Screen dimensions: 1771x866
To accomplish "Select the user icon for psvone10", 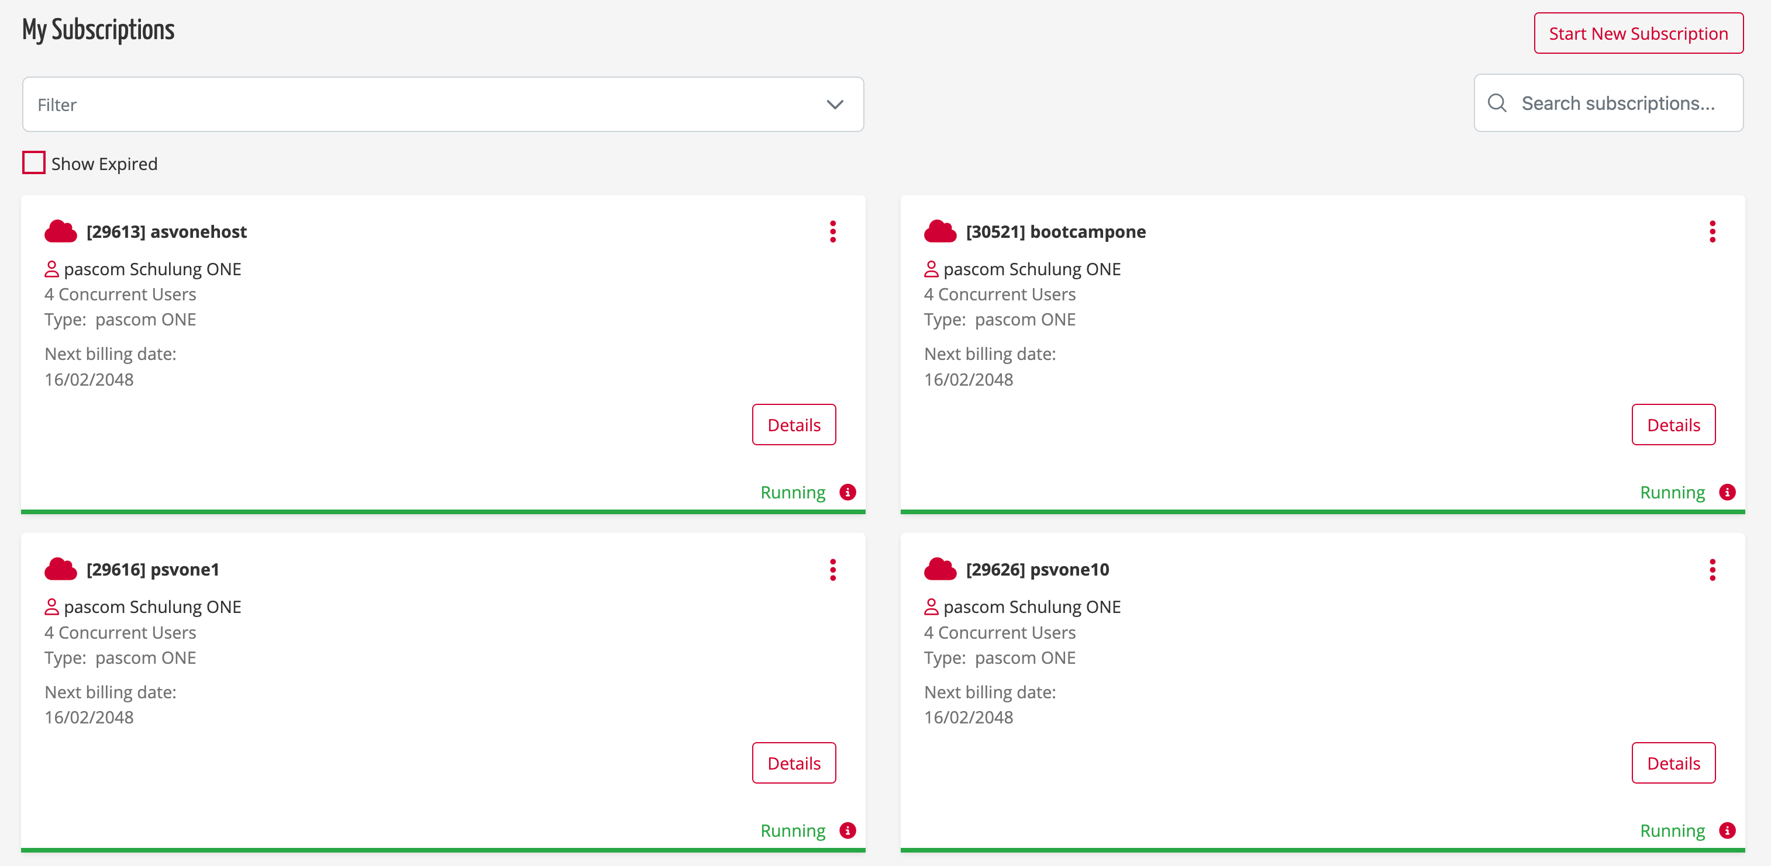I will 931,607.
